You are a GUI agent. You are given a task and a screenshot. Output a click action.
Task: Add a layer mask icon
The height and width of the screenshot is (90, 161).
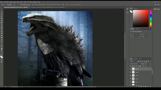(141, 86)
